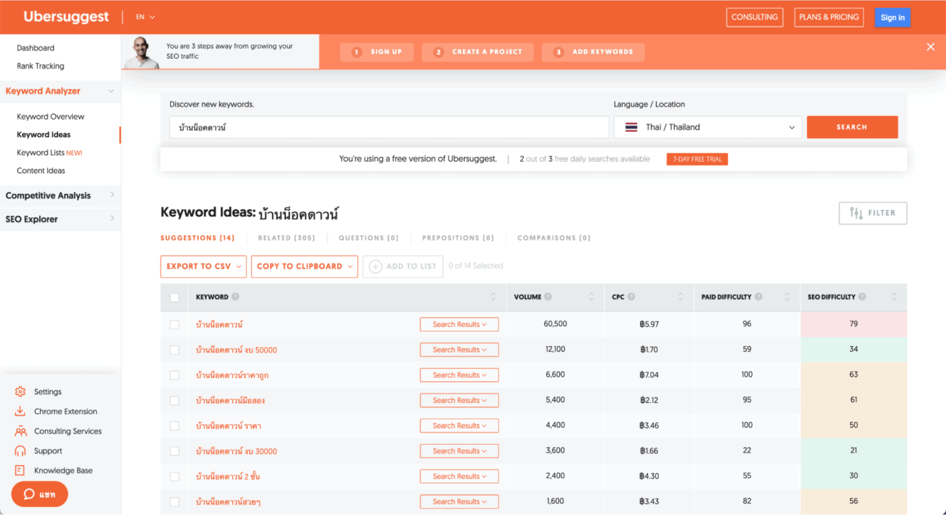Click the PLANS & PRICING button
946x515 pixels.
tap(829, 18)
